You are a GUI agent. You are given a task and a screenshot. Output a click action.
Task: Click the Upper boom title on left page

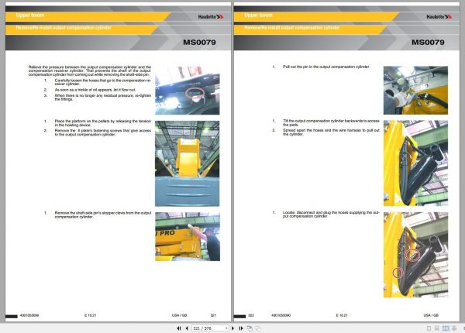tap(30, 15)
